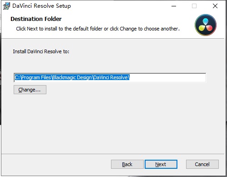Click the DaVinci Resolve logo

coord(206,25)
